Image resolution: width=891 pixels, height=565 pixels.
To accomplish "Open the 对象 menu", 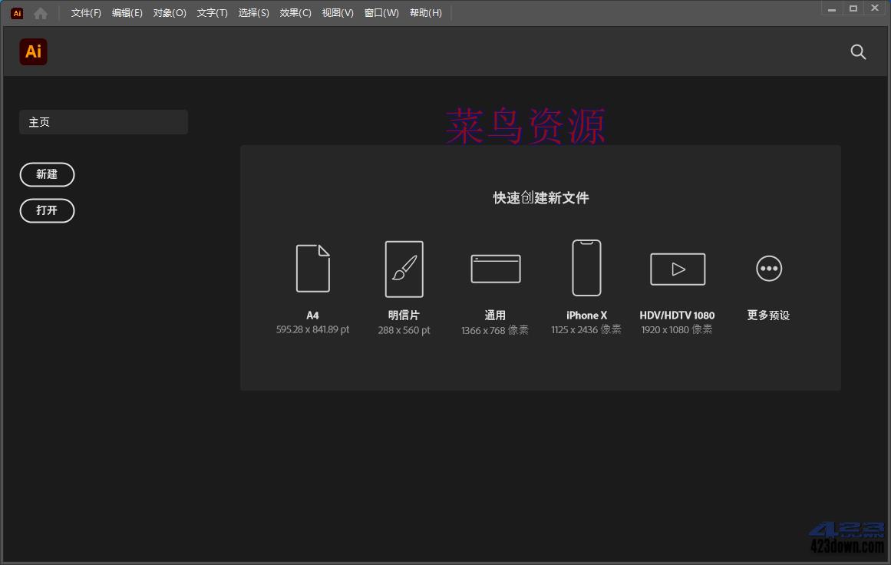I will pyautogui.click(x=170, y=12).
